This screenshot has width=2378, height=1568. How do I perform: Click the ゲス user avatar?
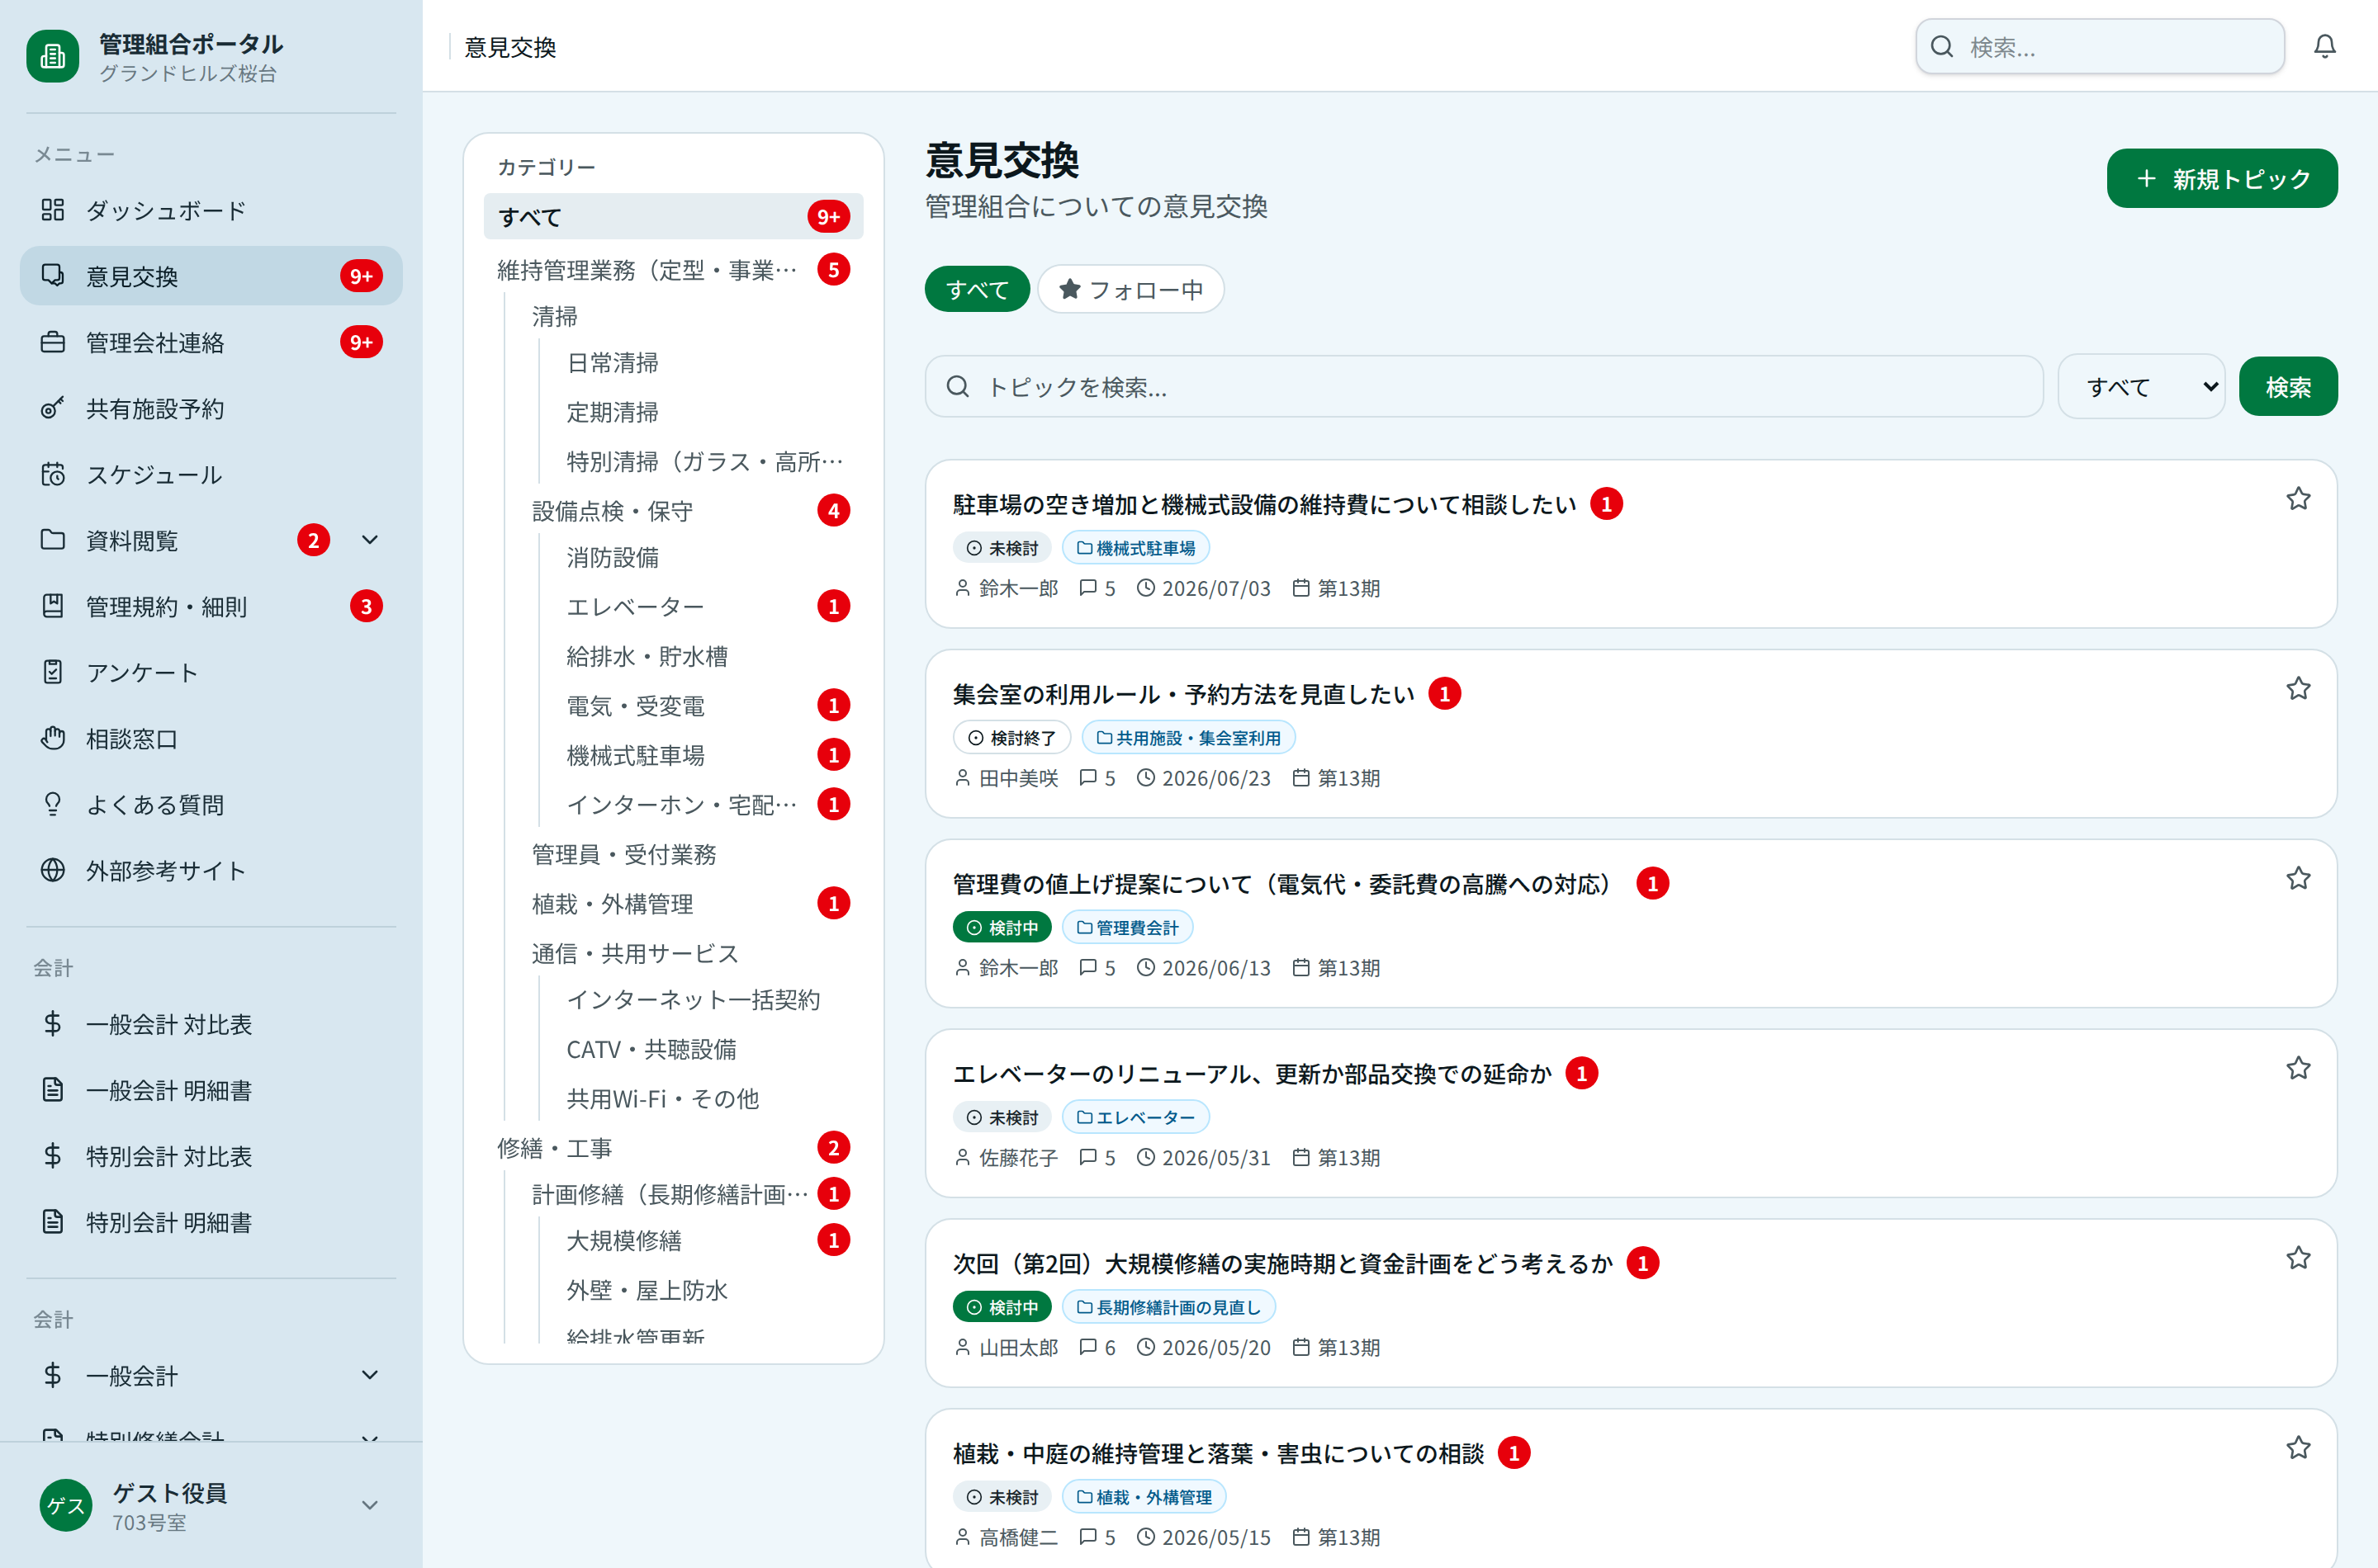click(x=66, y=1505)
